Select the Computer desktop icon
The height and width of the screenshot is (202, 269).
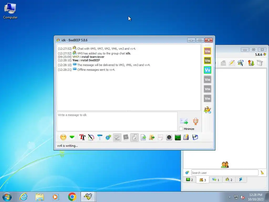pos(10,11)
